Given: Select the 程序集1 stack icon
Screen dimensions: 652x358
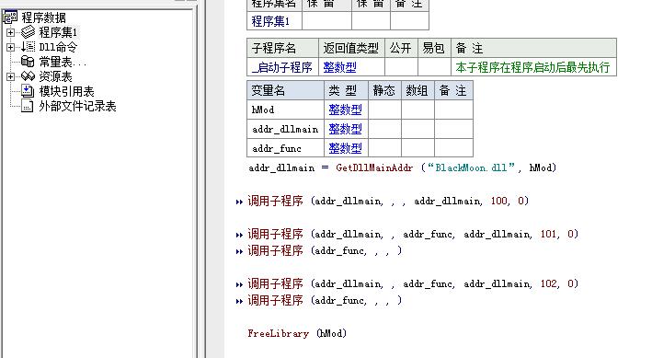Looking at the screenshot, I should pyautogui.click(x=29, y=32).
